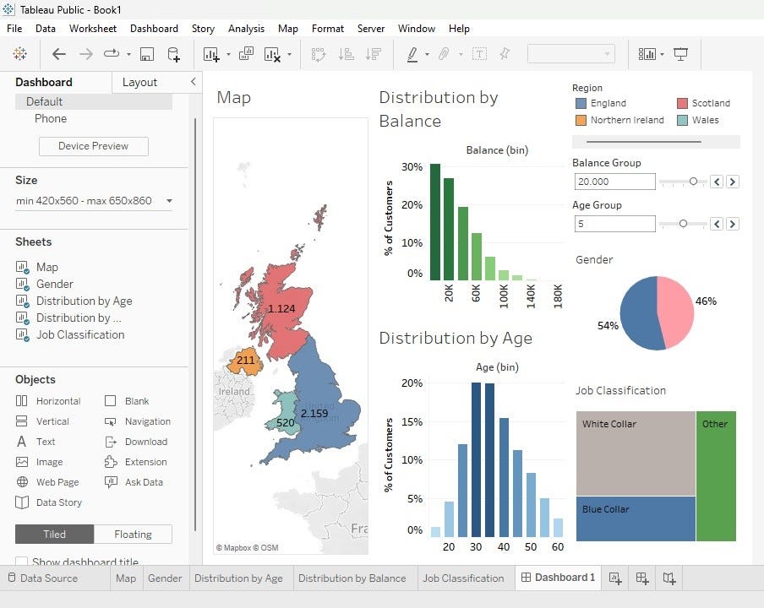Select the Phone preset in the Dashboard pane
The image size is (764, 608).
(50, 118)
